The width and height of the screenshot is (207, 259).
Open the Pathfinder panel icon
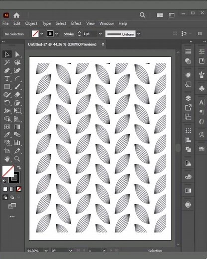[188, 149]
